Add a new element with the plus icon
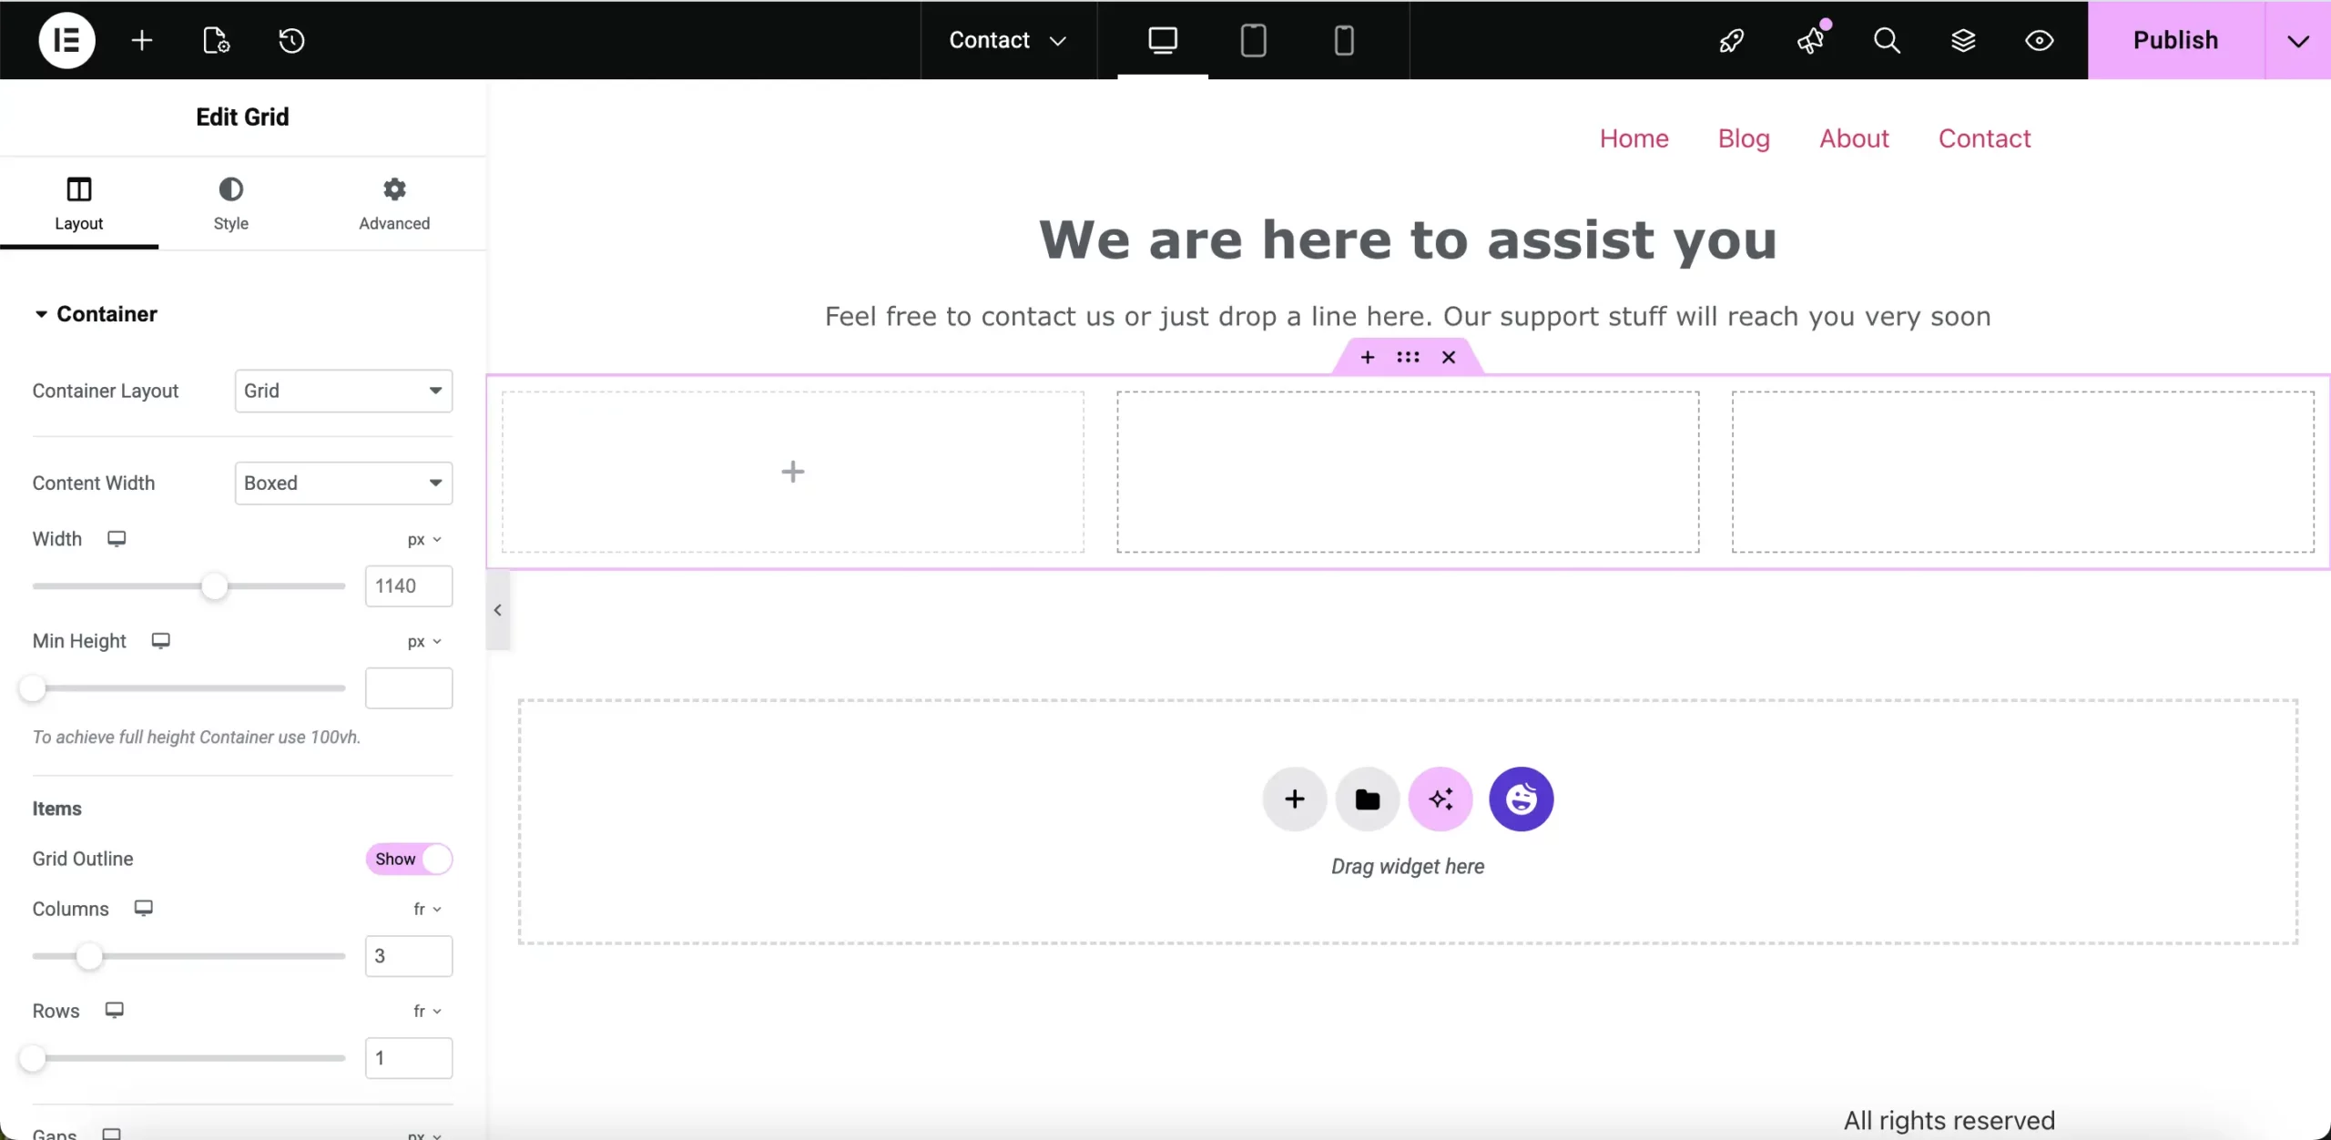Image resolution: width=2331 pixels, height=1140 pixels. [x=141, y=40]
